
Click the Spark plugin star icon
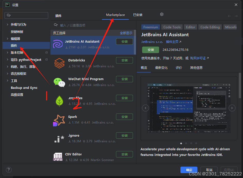(59, 120)
